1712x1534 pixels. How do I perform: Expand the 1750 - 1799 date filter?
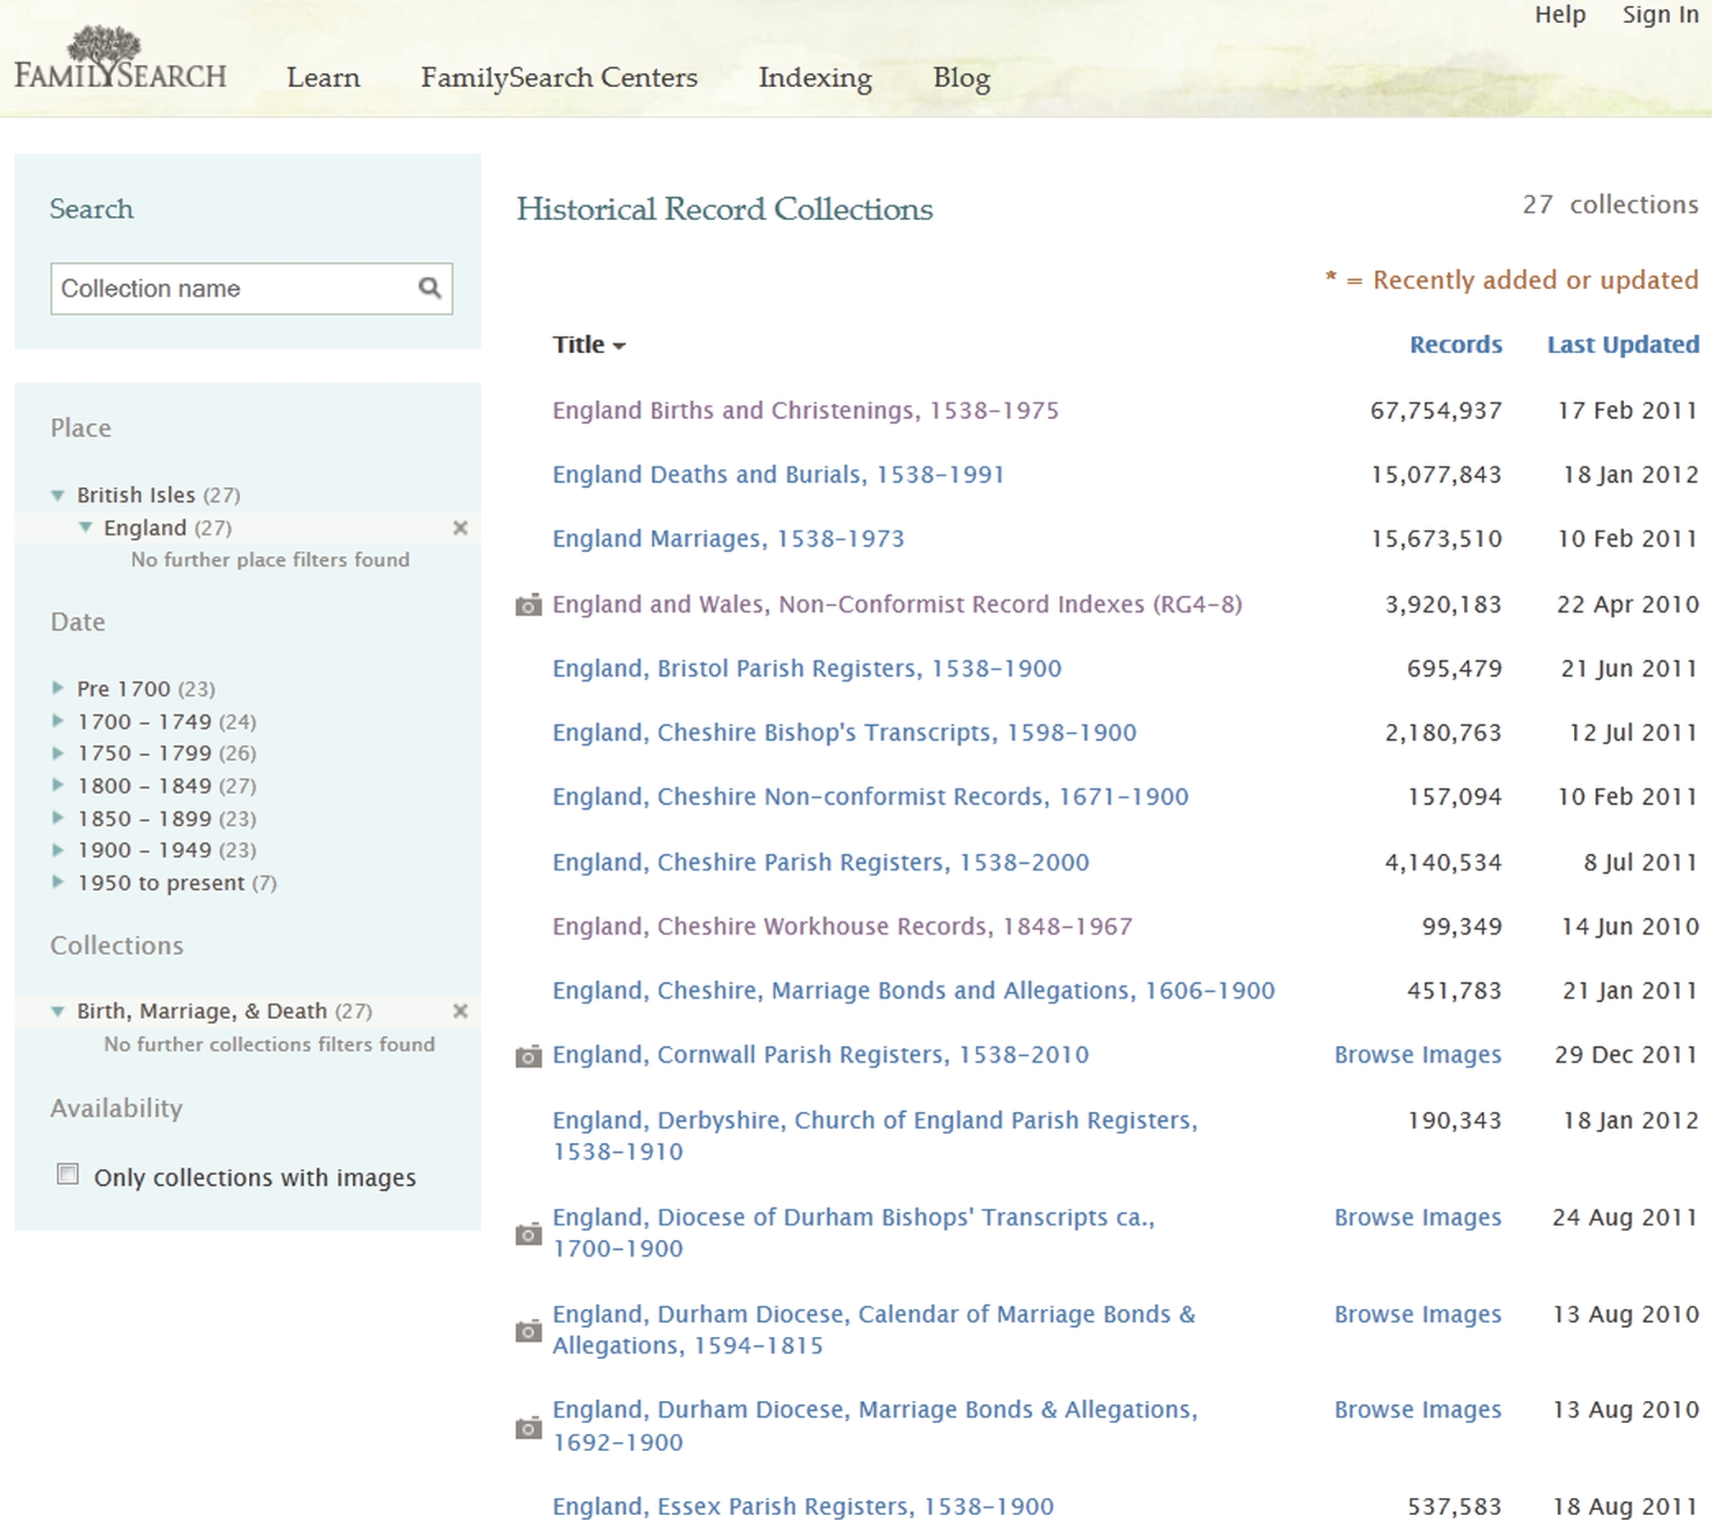(58, 753)
